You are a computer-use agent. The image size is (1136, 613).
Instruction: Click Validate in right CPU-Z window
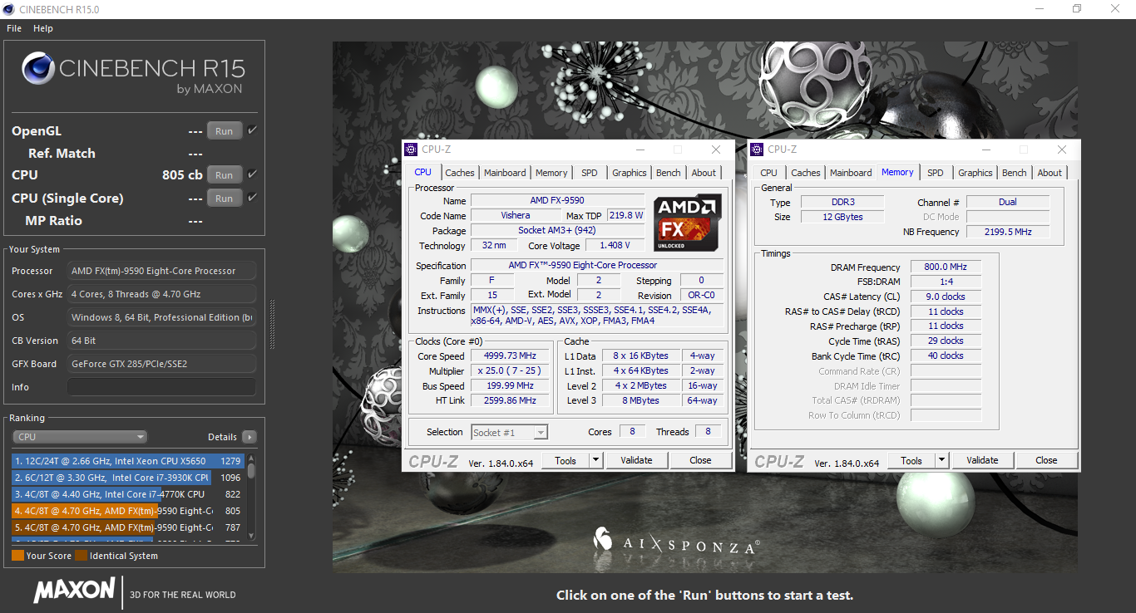[x=982, y=460]
